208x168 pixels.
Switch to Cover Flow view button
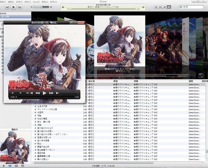[x=169, y=7]
